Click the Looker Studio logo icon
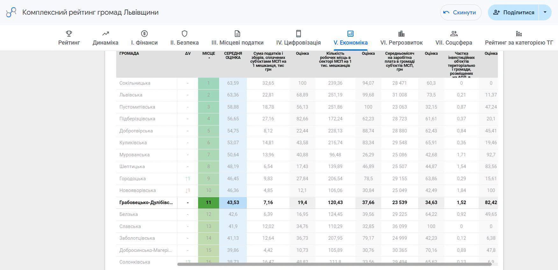Viewport: 558px width, 270px height. pyautogui.click(x=11, y=12)
